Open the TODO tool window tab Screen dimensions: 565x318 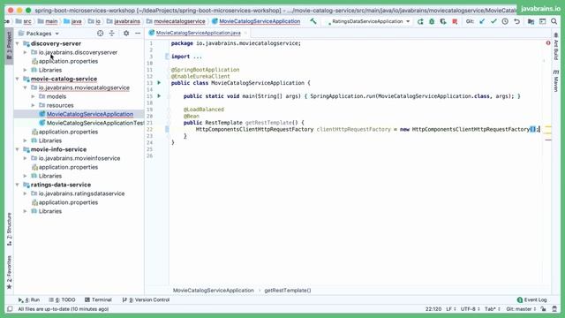click(x=62, y=299)
